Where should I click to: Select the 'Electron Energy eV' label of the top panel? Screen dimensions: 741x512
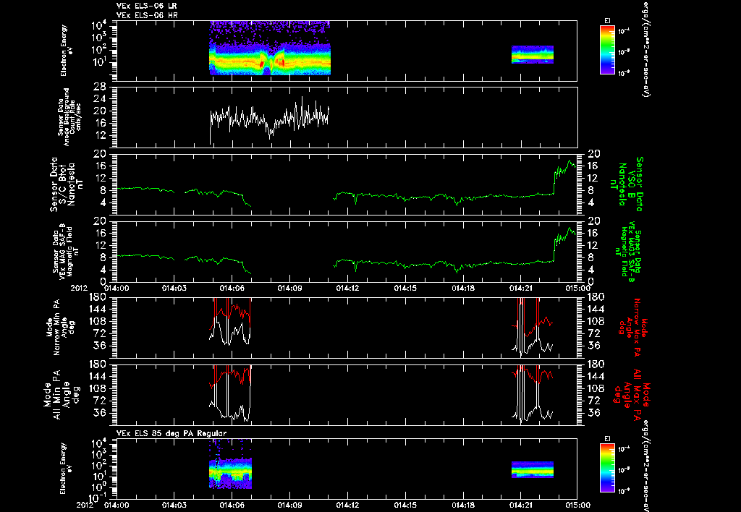[67, 51]
